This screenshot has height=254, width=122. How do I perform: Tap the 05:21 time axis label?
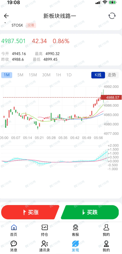click(x=39, y=138)
